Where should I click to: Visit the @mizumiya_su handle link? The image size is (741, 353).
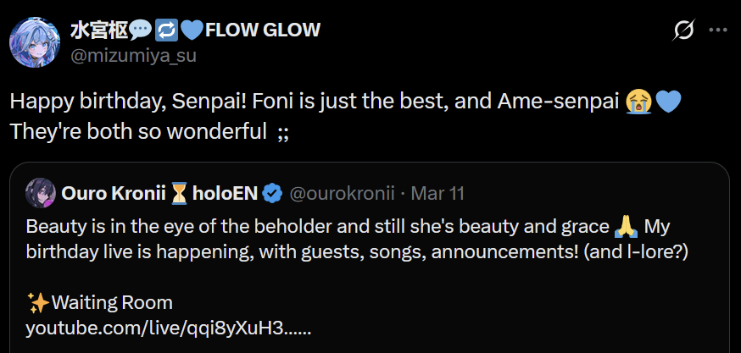pos(133,56)
